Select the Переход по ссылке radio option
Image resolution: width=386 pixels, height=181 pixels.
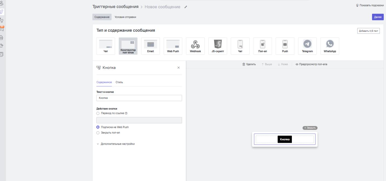tap(98, 113)
